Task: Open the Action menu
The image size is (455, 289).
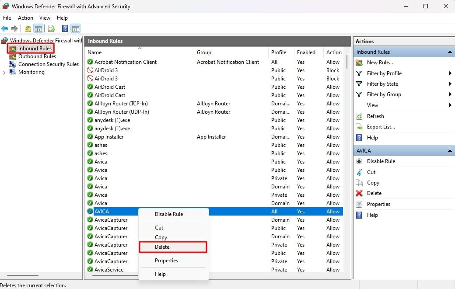Action: click(x=25, y=18)
